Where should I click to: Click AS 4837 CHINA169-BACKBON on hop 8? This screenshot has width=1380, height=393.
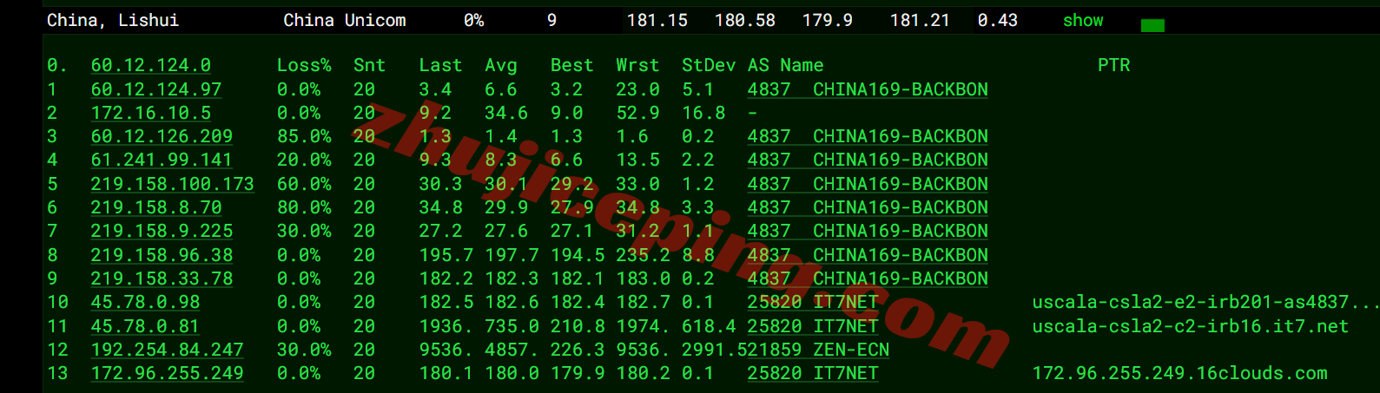(x=868, y=255)
